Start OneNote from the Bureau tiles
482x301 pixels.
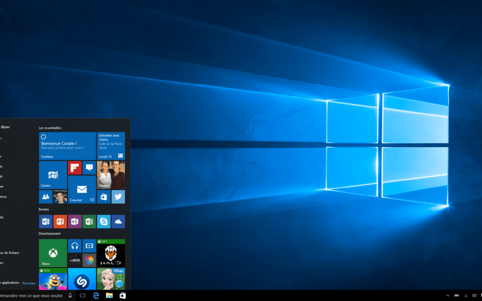point(75,221)
